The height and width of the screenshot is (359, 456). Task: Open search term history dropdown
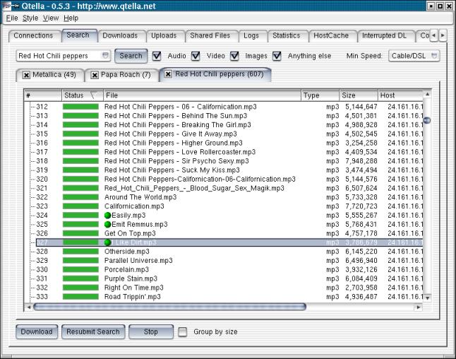coord(105,55)
